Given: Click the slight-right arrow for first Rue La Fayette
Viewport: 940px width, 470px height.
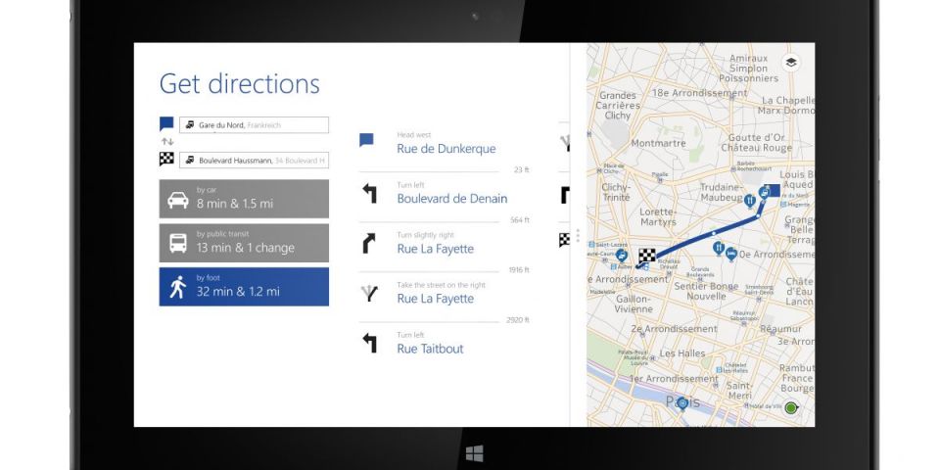Looking at the screenshot, I should click(x=369, y=244).
